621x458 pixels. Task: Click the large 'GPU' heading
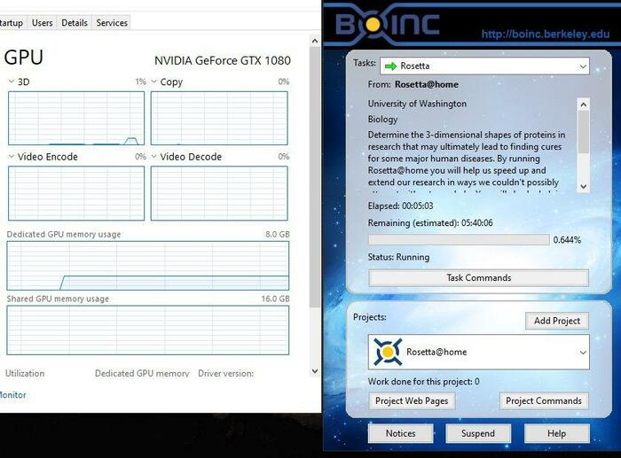(23, 58)
